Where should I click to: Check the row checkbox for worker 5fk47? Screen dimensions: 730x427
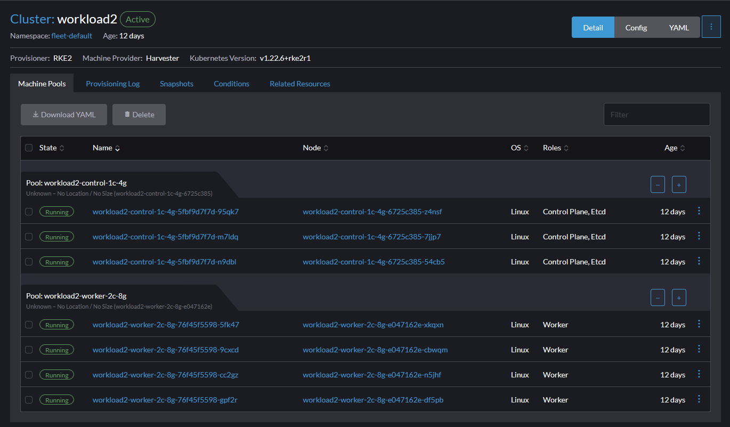coord(28,324)
